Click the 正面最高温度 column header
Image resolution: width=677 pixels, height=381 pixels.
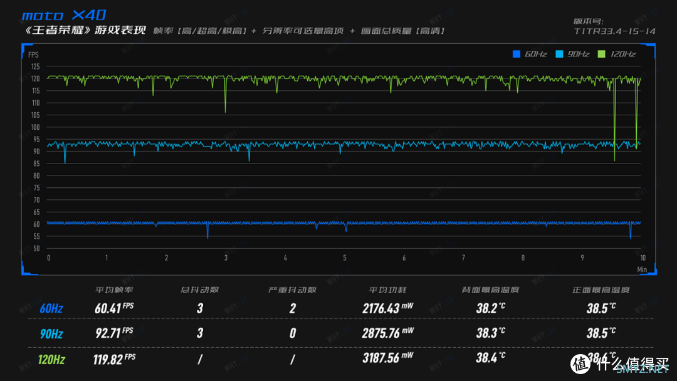[x=601, y=290]
